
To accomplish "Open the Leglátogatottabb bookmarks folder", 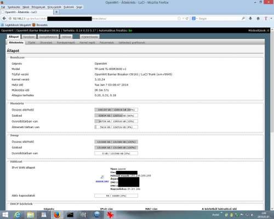I will (16, 25).
